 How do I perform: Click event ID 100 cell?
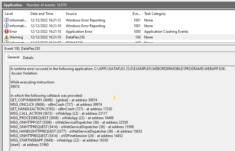click(x=138, y=37)
